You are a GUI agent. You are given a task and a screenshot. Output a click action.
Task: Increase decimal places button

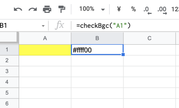click(162, 10)
